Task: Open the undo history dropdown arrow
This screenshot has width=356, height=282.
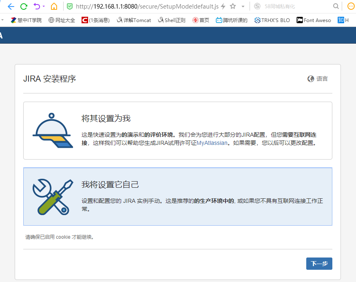Action: click(x=44, y=7)
